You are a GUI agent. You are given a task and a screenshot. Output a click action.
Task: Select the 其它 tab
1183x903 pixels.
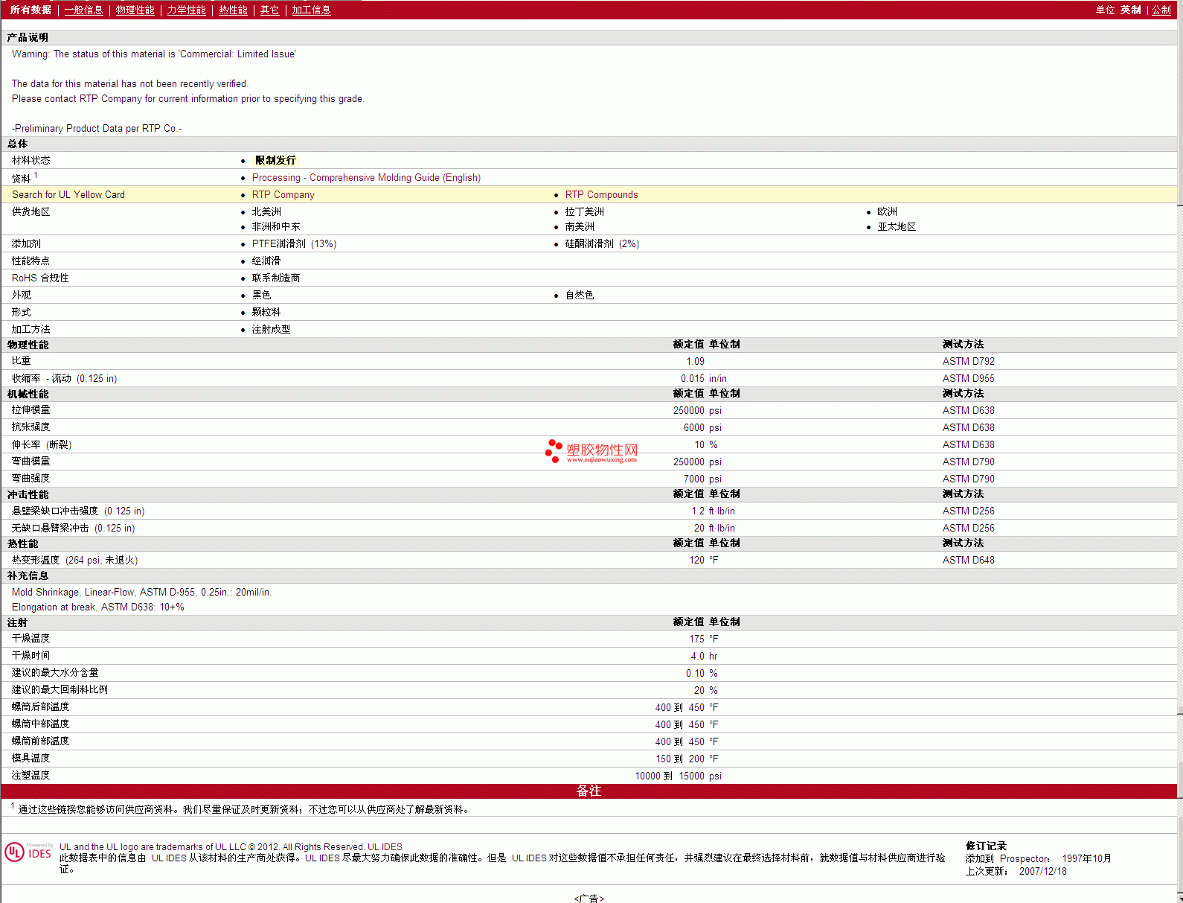pyautogui.click(x=270, y=10)
